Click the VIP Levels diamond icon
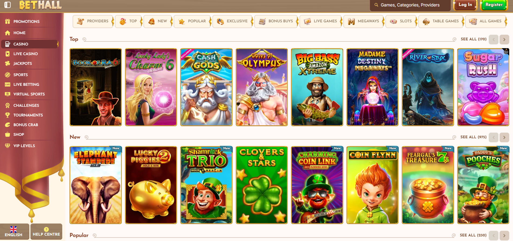Viewport: 513px width, 241px height. [8, 146]
